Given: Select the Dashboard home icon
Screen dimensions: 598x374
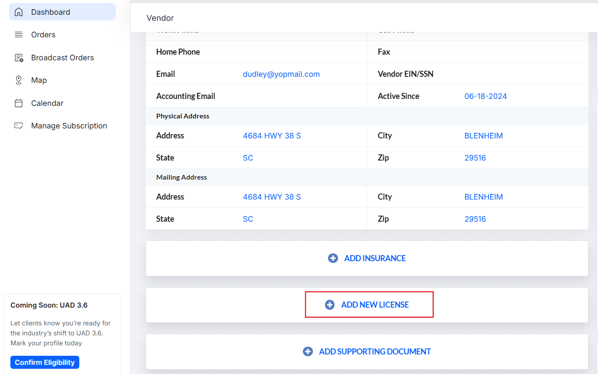Looking at the screenshot, I should (19, 11).
